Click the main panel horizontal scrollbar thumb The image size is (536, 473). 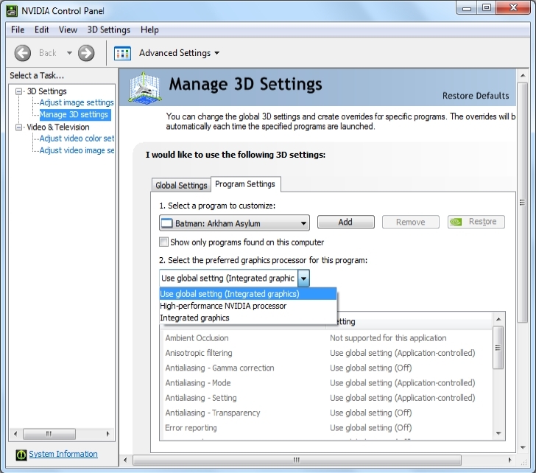[x=297, y=460]
